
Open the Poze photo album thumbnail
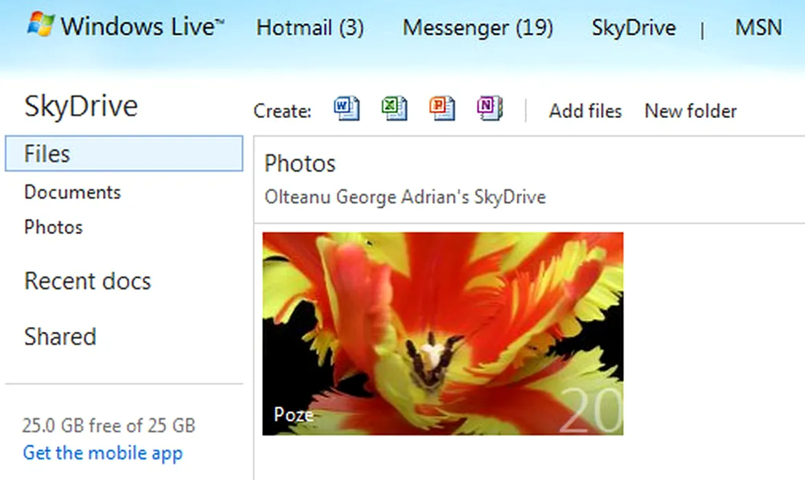[x=443, y=333]
